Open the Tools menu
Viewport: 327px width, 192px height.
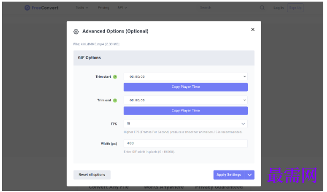point(82,7)
